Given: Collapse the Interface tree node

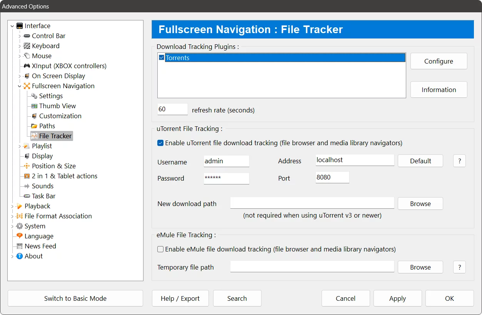Looking at the screenshot, I should click(12, 26).
